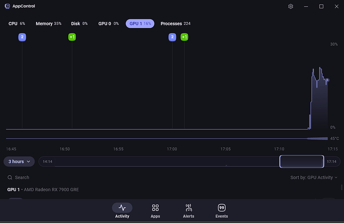Viewport: 344px width, 223px height.
Task: Show the Disk 0% graph
Action: click(x=79, y=23)
